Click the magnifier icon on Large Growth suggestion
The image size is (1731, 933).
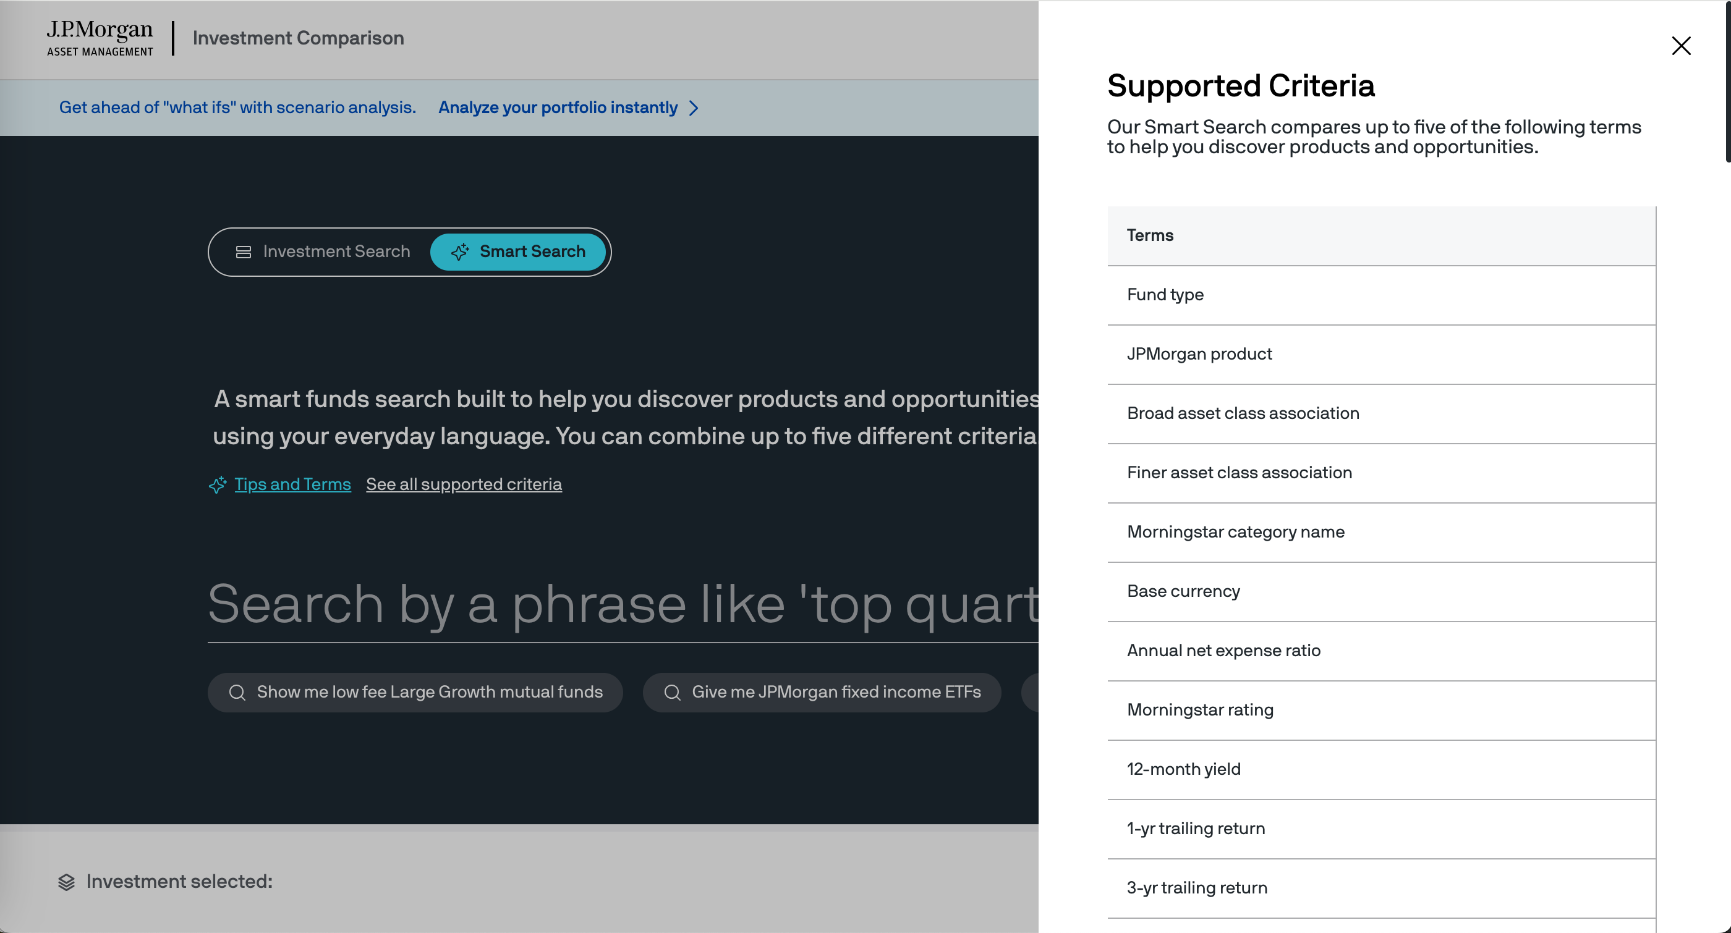[x=237, y=693]
